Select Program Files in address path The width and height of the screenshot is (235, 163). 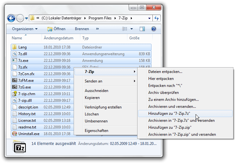click(100, 18)
